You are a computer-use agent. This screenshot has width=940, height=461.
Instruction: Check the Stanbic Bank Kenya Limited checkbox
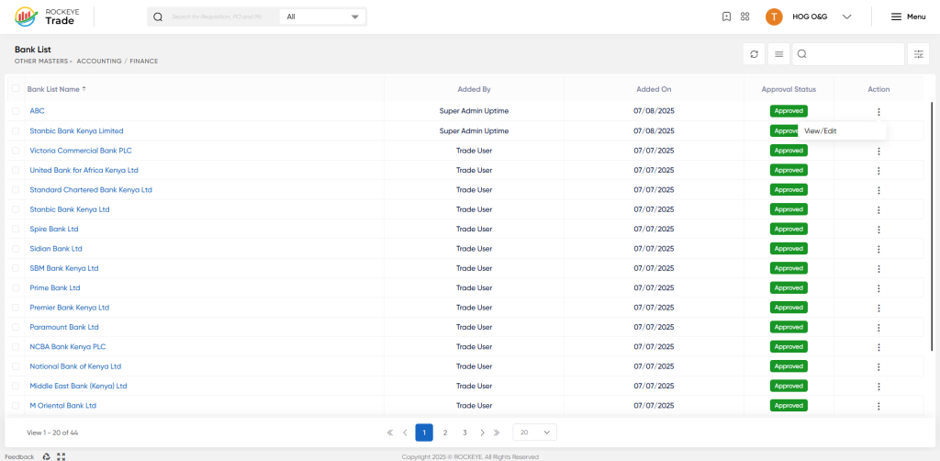pyautogui.click(x=16, y=130)
